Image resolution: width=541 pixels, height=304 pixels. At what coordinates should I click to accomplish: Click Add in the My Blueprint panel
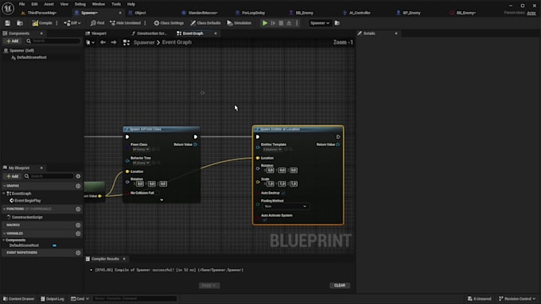[x=13, y=176]
